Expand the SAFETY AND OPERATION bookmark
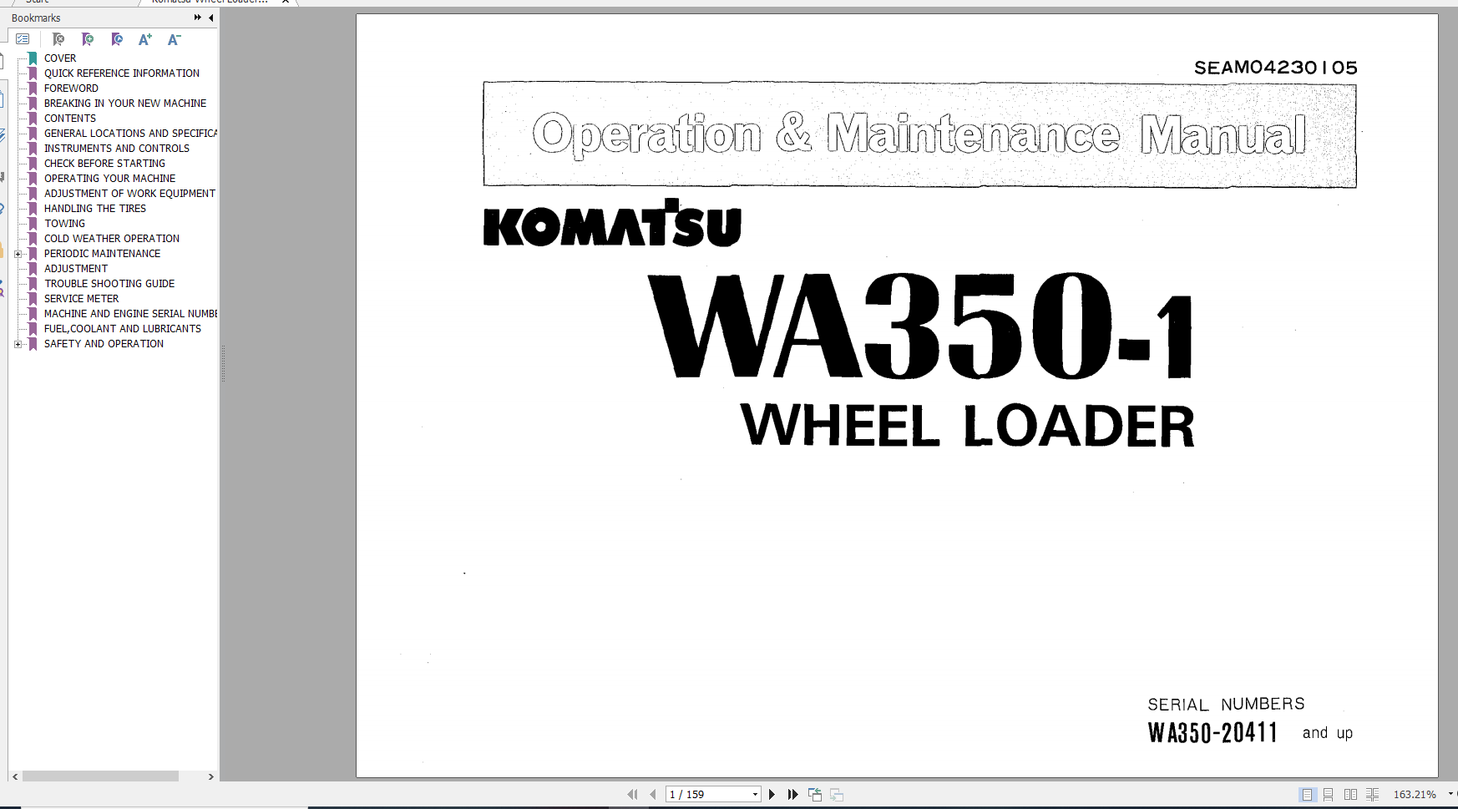The image size is (1458, 809). pyautogui.click(x=18, y=344)
